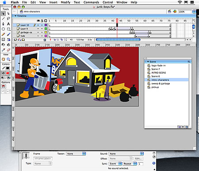
Task: Toggle outline square for Layer 9
Action: 46,29
